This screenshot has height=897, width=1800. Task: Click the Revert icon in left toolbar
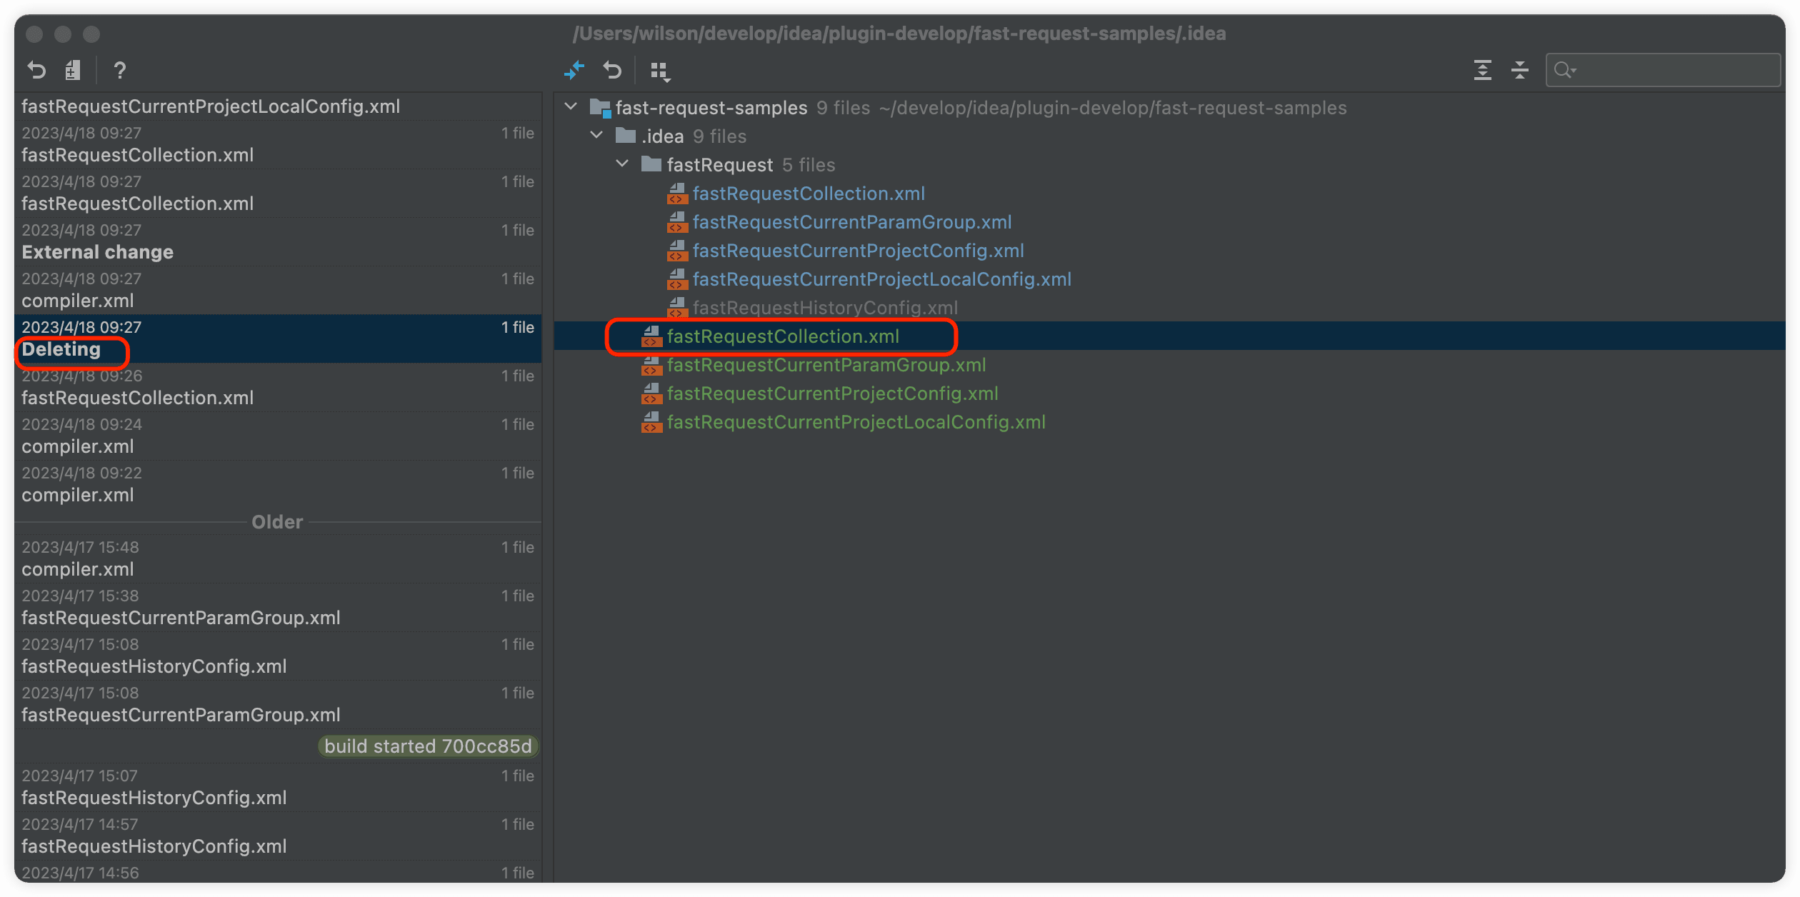pos(36,70)
